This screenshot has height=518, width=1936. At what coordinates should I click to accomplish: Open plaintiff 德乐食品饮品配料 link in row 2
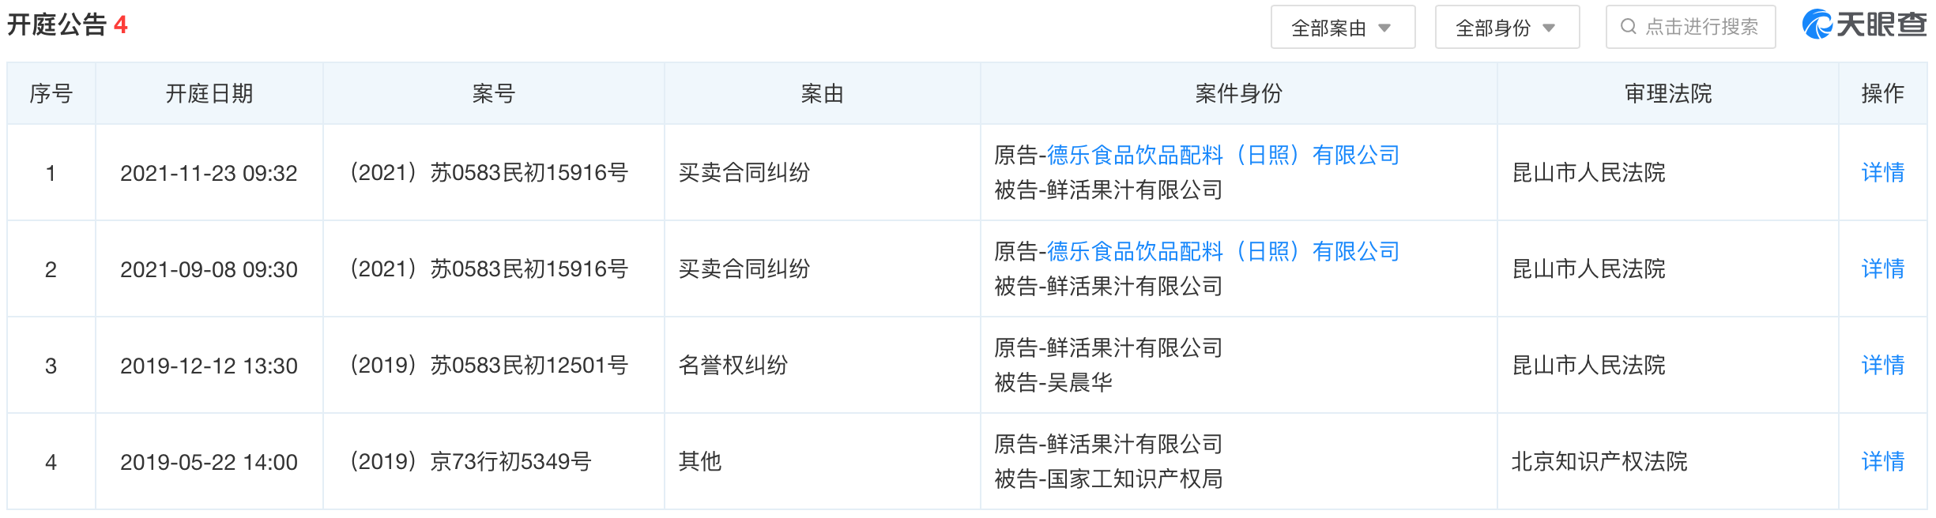pos(1222,251)
